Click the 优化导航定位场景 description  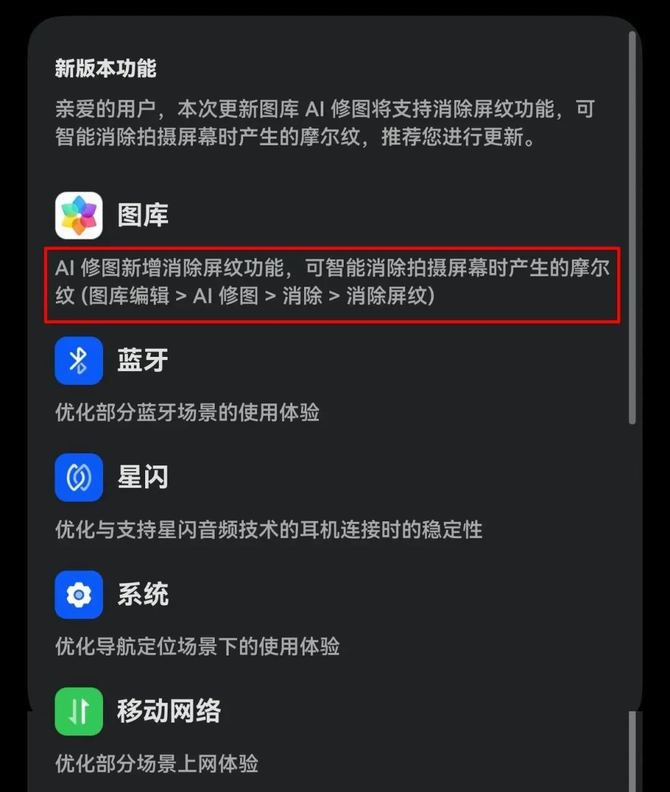click(x=197, y=646)
